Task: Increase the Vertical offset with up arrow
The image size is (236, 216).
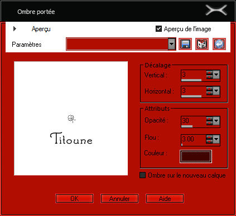Action: pyautogui.click(x=209, y=73)
